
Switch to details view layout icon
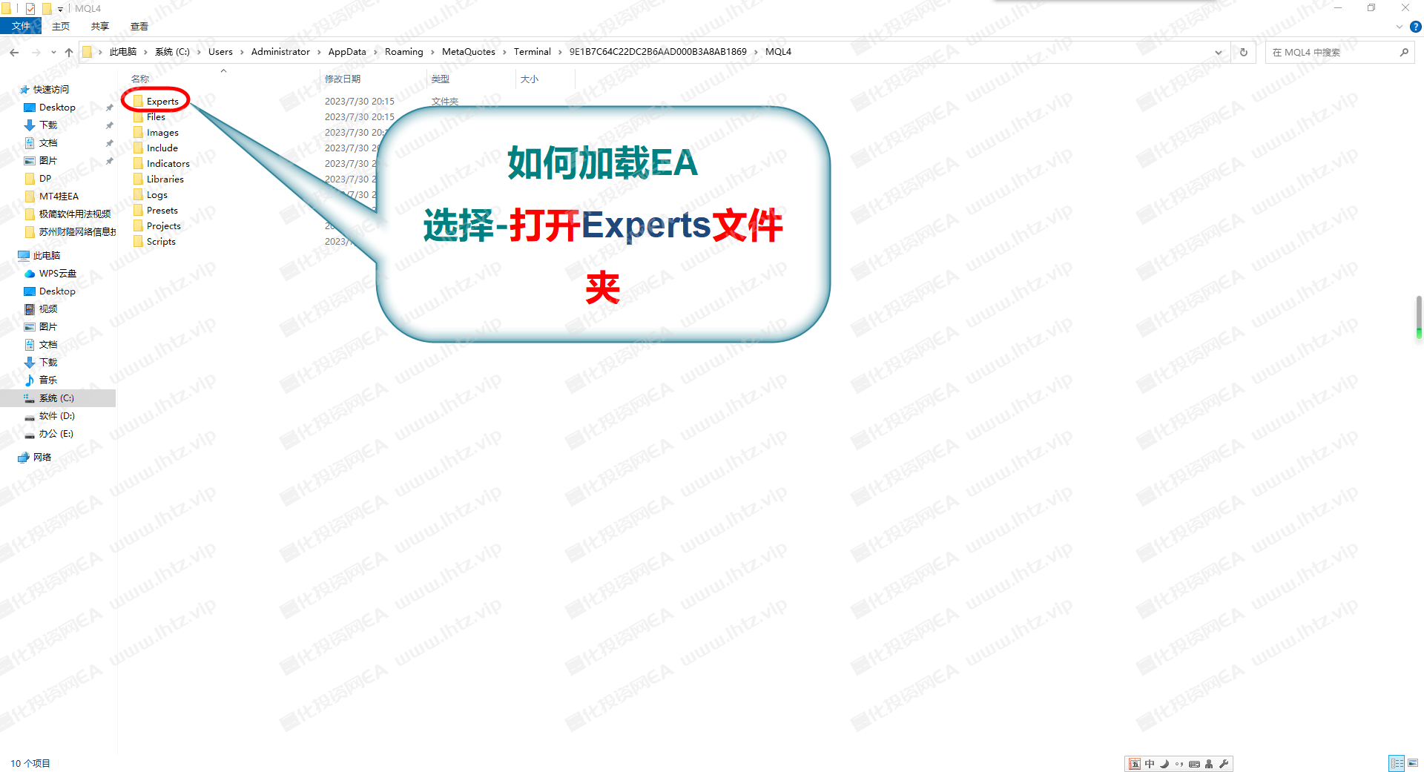click(1397, 763)
